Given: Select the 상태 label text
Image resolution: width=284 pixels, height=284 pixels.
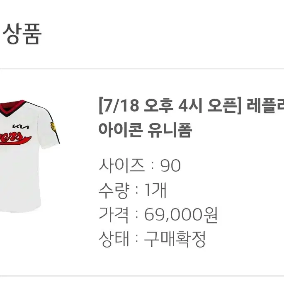Looking at the screenshot, I should 114,239.
